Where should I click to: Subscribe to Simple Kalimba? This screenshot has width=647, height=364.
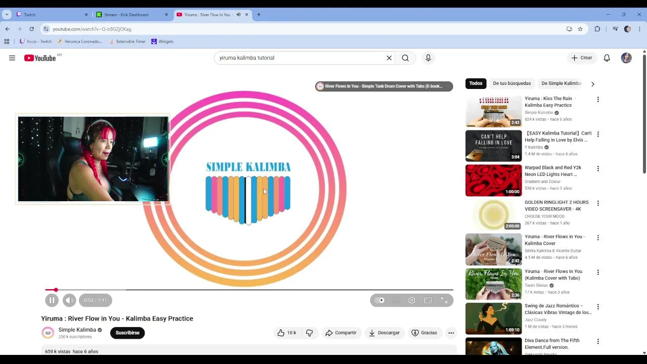tap(127, 333)
